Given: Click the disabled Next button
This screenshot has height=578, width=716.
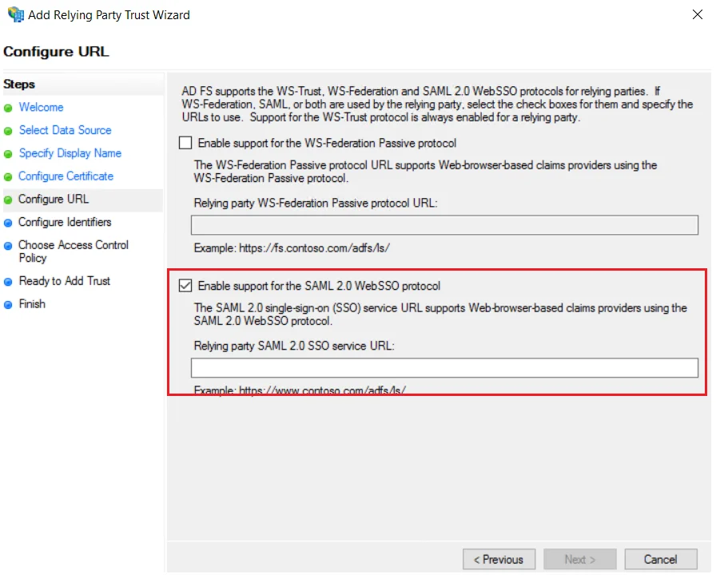Looking at the screenshot, I should tap(579, 559).
